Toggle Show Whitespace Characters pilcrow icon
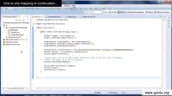 [84, 9]
